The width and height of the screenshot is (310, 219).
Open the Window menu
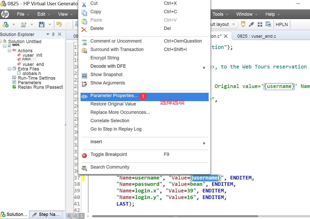click(x=247, y=14)
